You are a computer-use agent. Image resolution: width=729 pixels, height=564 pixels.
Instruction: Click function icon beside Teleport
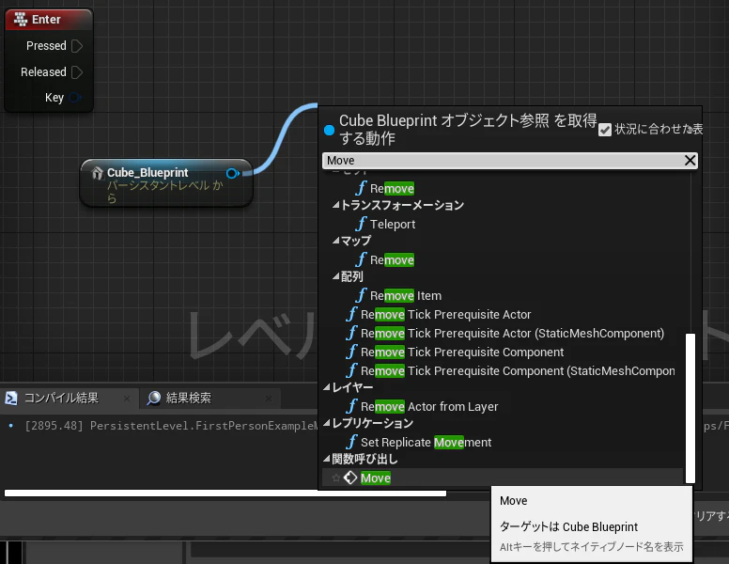pos(361,224)
